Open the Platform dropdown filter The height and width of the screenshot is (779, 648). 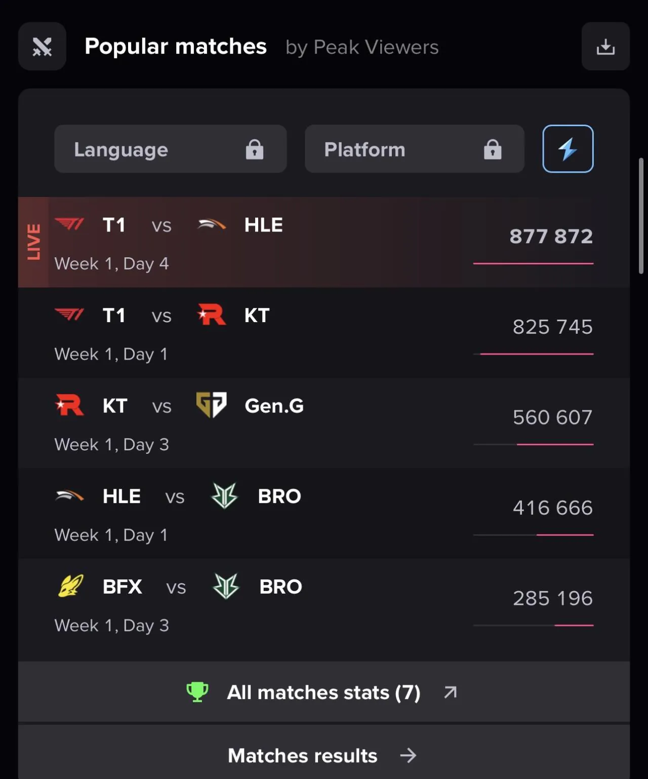(x=414, y=149)
